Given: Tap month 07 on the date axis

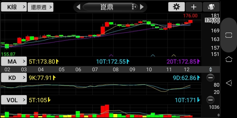Looking at the screenshot, I should 95,69.
